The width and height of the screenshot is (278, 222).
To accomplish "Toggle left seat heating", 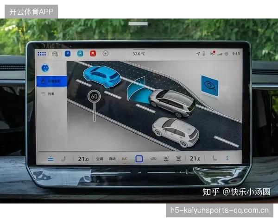I will tap(63, 159).
